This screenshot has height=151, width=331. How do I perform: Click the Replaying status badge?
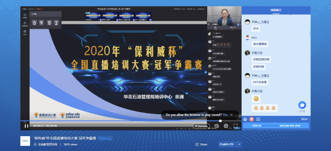point(105,138)
